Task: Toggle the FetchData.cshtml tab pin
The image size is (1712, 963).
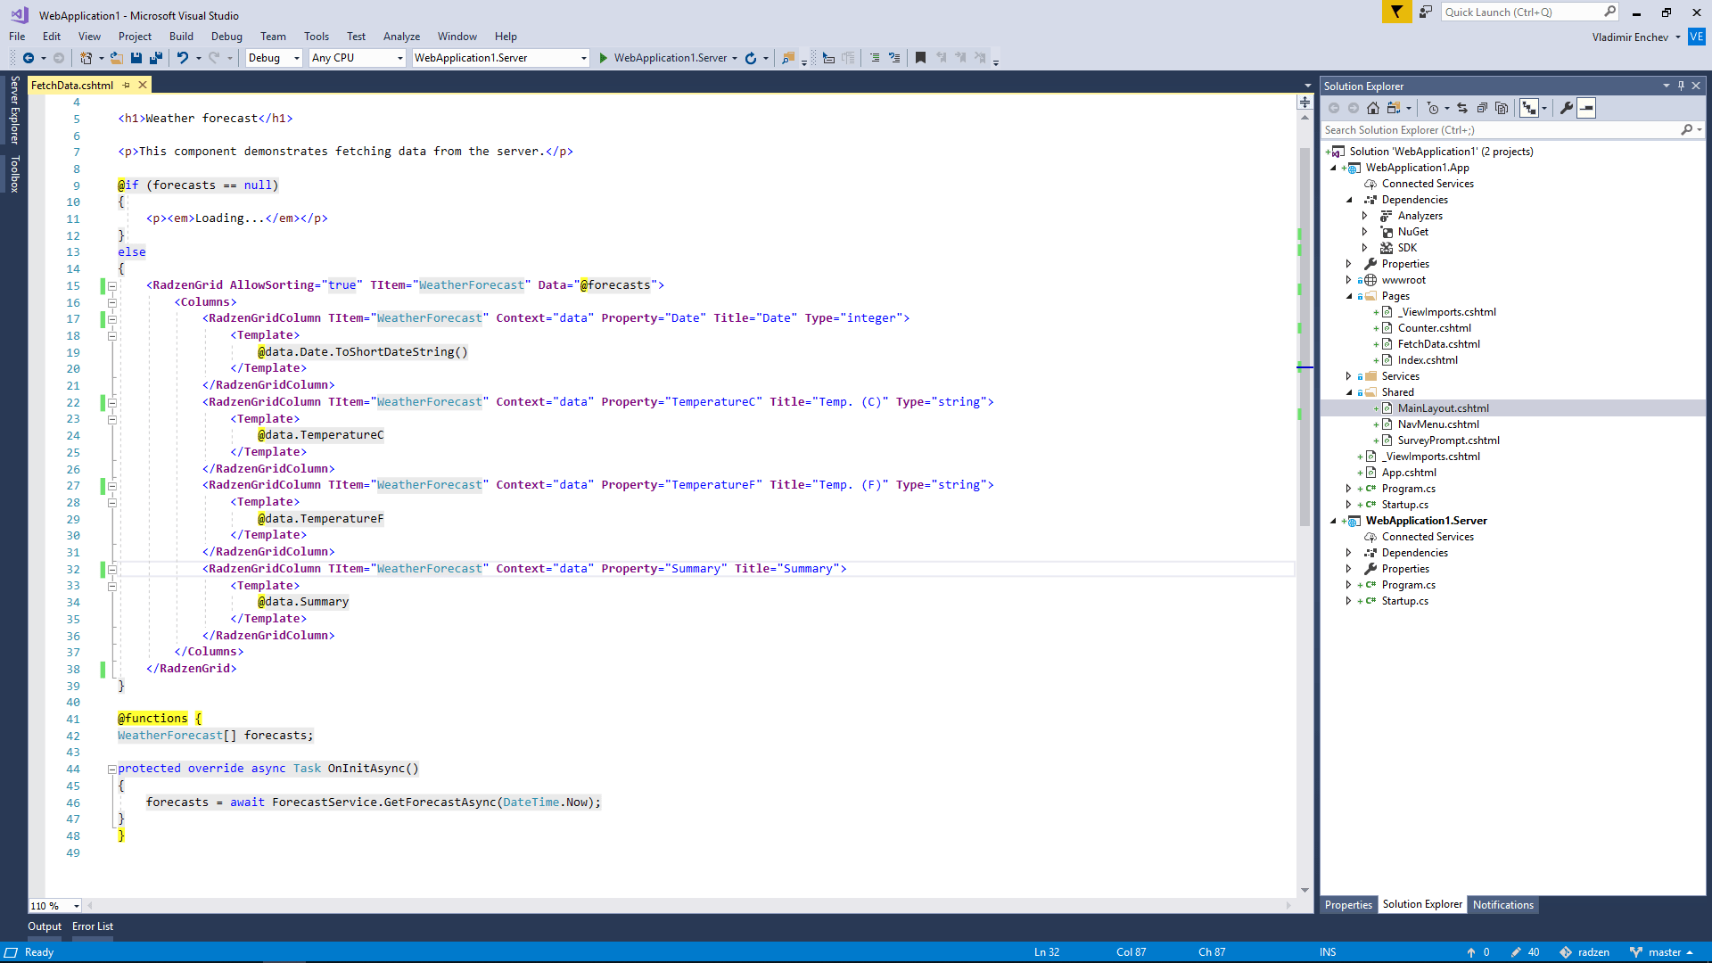Action: coord(127,86)
